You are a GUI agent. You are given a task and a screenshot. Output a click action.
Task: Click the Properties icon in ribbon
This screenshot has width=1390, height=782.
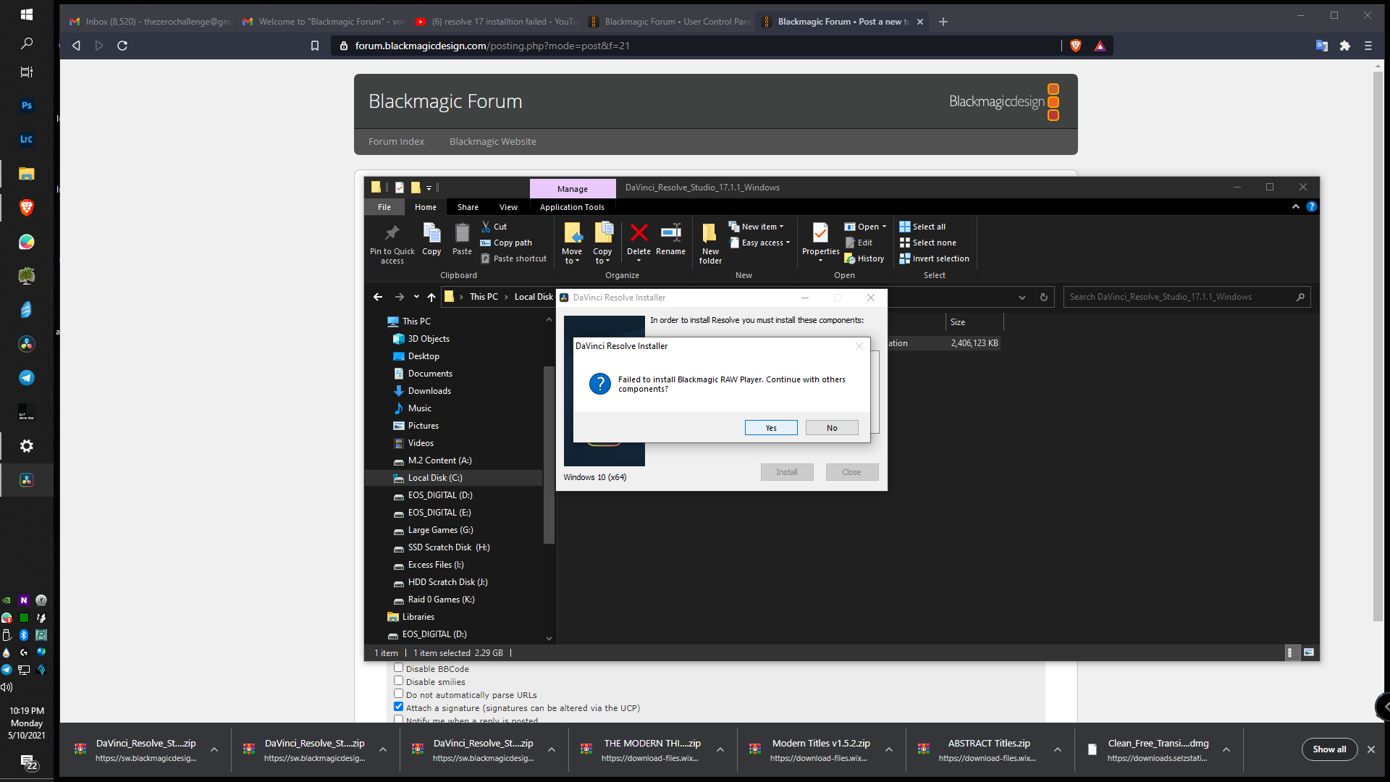tap(820, 233)
